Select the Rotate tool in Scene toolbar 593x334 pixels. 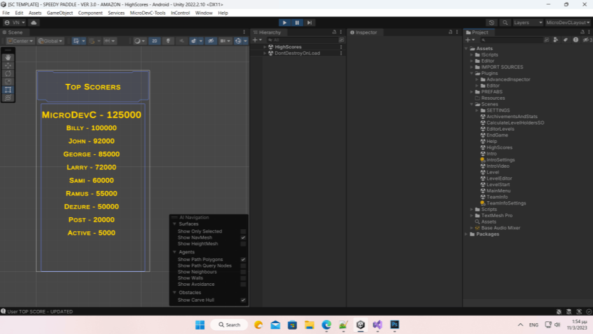point(8,73)
